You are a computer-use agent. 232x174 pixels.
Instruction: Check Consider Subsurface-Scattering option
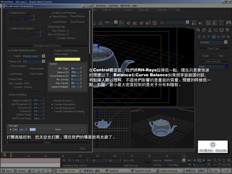pyautogui.click(x=52, y=111)
